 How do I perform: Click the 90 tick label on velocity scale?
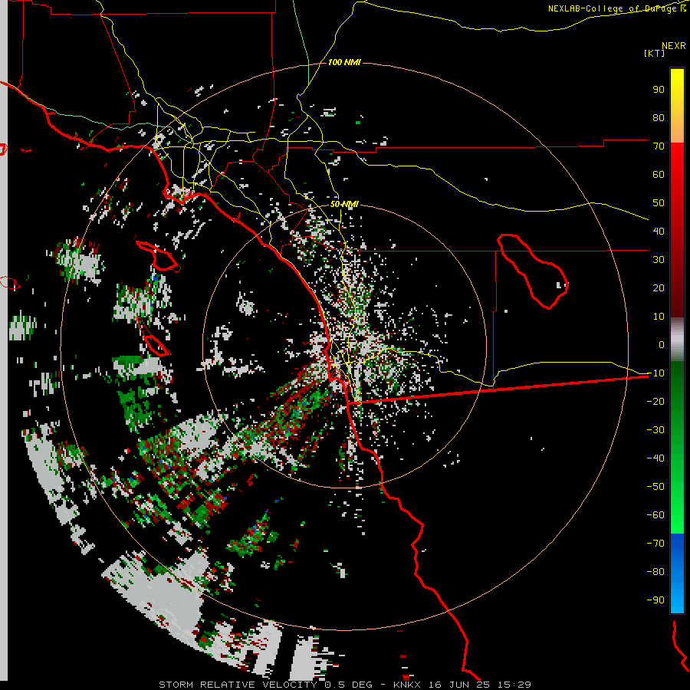(659, 90)
